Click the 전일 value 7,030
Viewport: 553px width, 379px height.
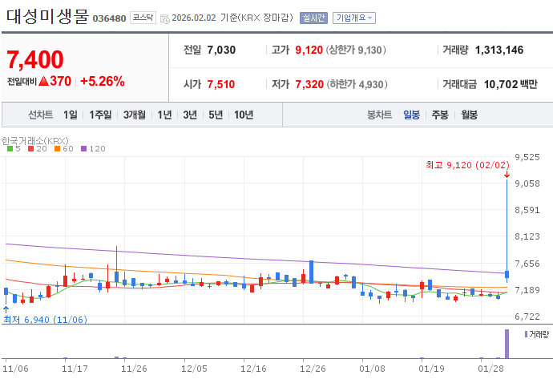(221, 50)
